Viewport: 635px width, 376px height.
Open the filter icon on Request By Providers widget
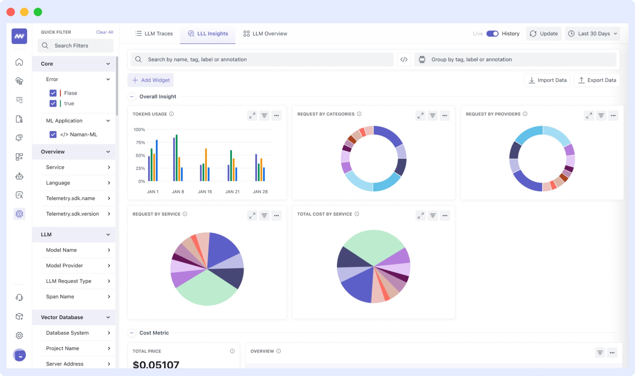click(601, 115)
